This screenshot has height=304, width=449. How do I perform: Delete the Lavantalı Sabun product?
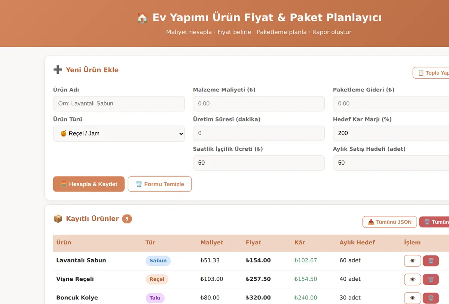[x=431, y=261]
